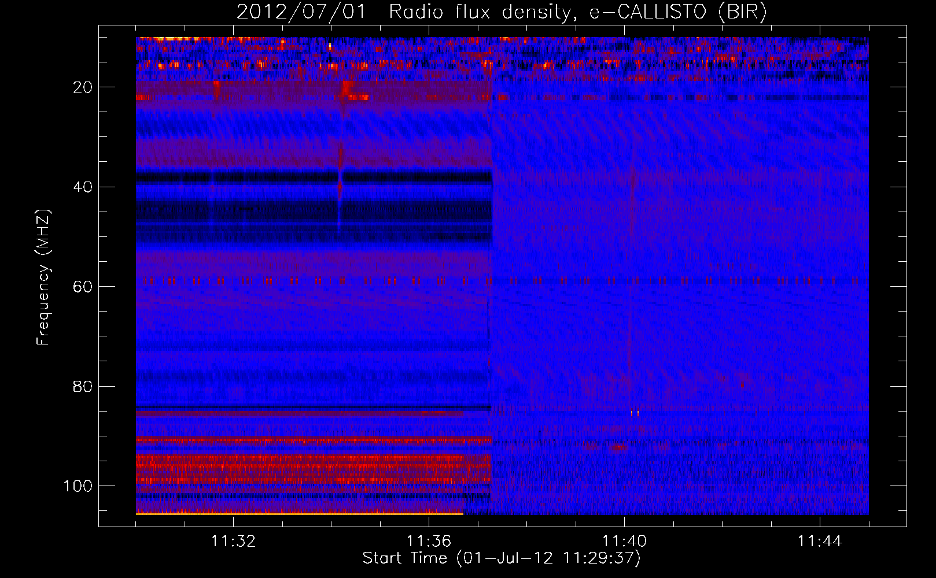This screenshot has height=578, width=936.
Task: Click the '11:36' time tick label
Action: (429, 541)
